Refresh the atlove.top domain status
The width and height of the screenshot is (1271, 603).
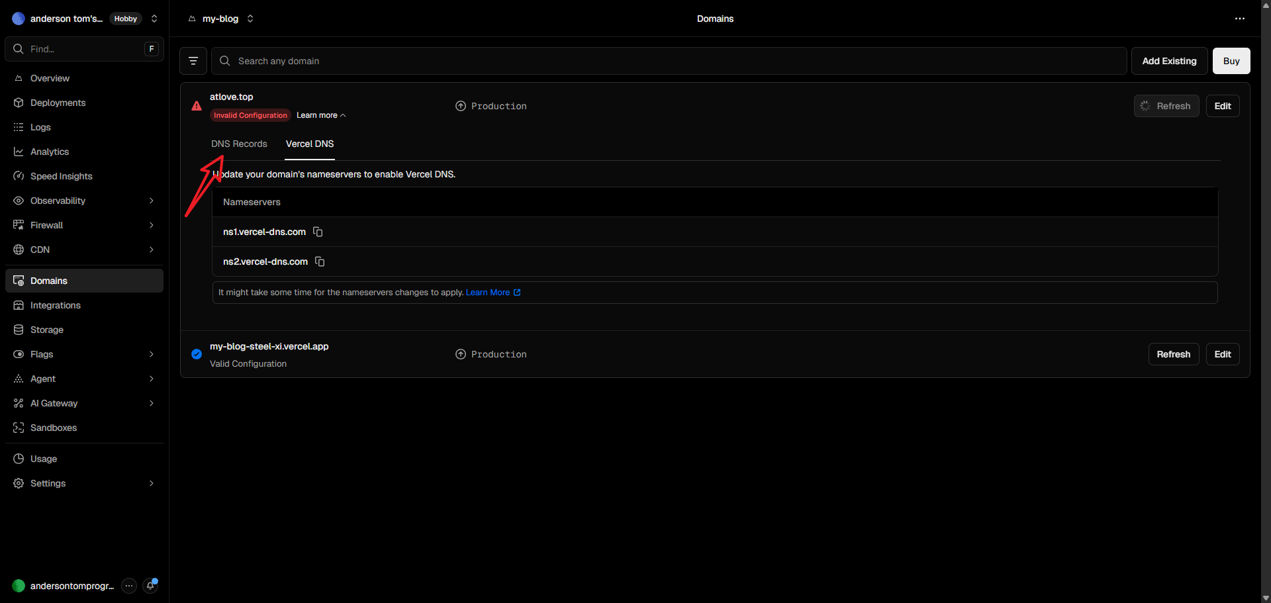tap(1166, 106)
